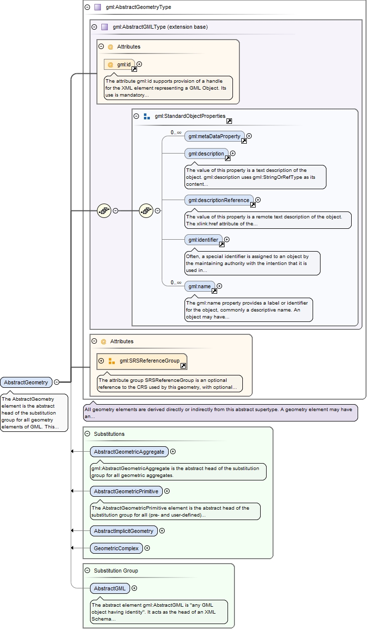Viewport: 367px width, 629px height.
Task: Expand the AbstractGeometricAggregate element
Action: [x=173, y=452]
